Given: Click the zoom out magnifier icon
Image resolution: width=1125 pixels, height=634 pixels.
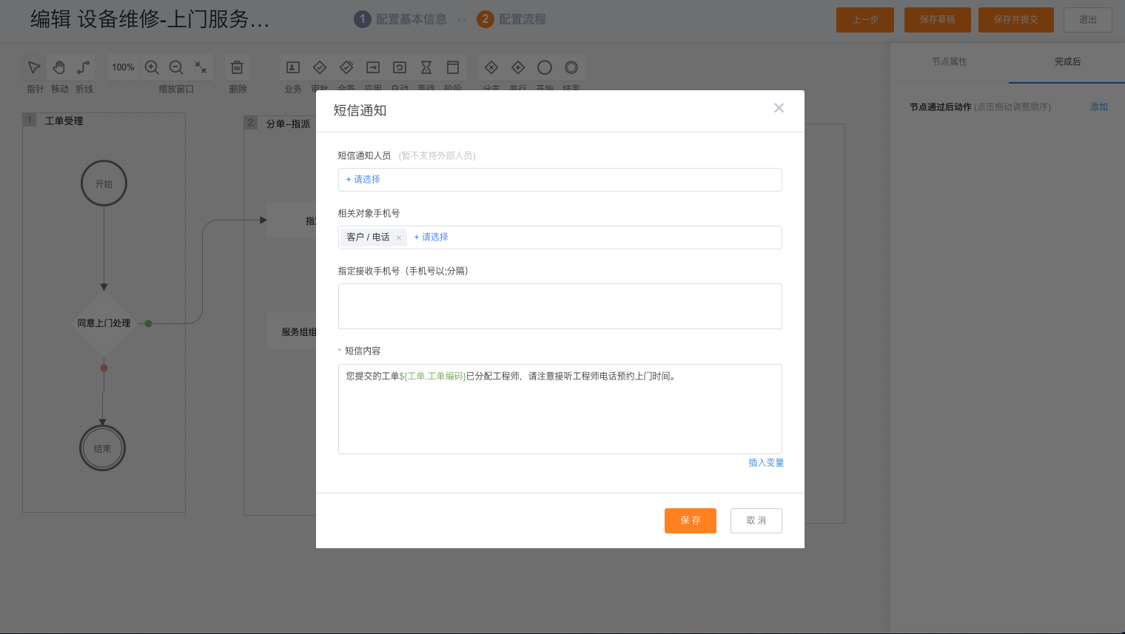Looking at the screenshot, I should [x=176, y=67].
